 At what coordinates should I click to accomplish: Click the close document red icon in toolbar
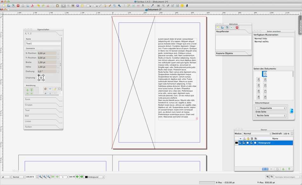(x=18, y=6)
